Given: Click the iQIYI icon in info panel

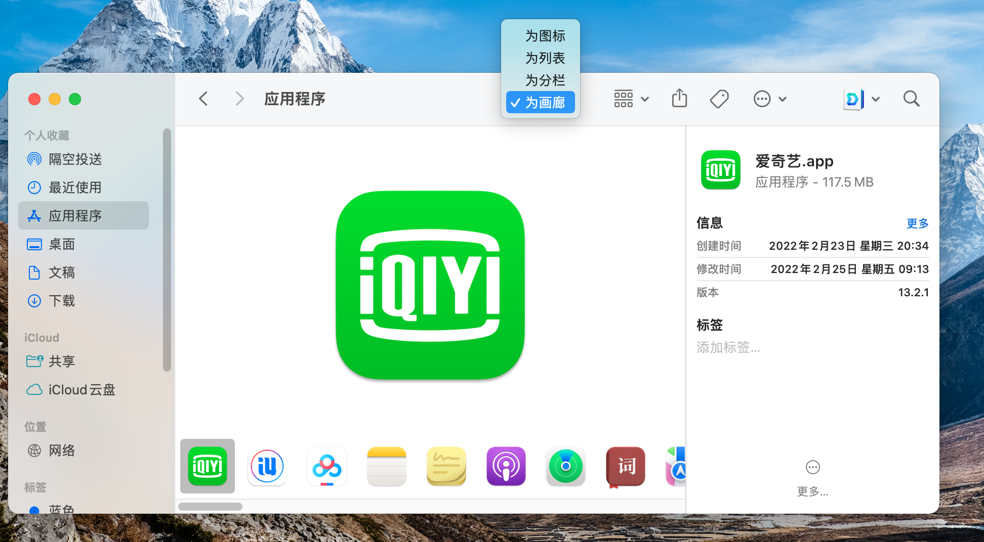Looking at the screenshot, I should click(x=721, y=170).
